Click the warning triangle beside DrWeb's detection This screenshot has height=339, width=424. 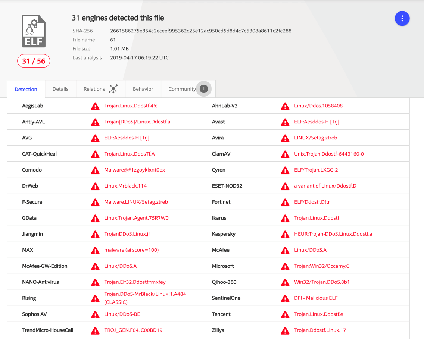coord(95,186)
